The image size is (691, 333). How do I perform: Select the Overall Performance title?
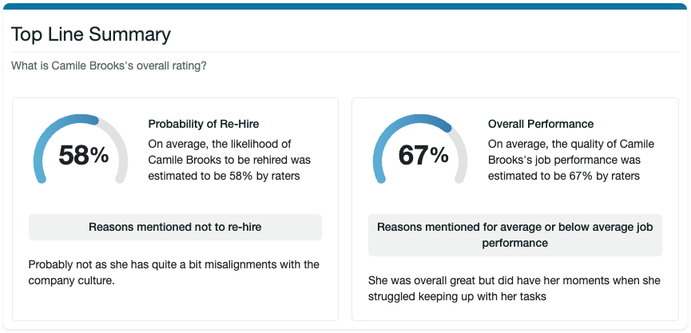click(x=541, y=124)
